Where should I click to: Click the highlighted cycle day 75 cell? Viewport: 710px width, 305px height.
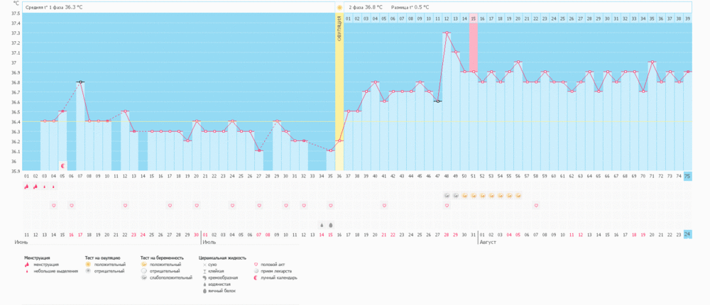687,176
